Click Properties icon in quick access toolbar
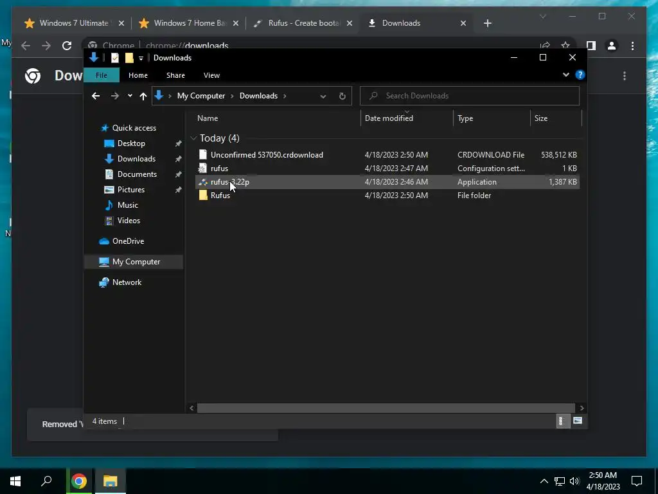 tap(114, 58)
